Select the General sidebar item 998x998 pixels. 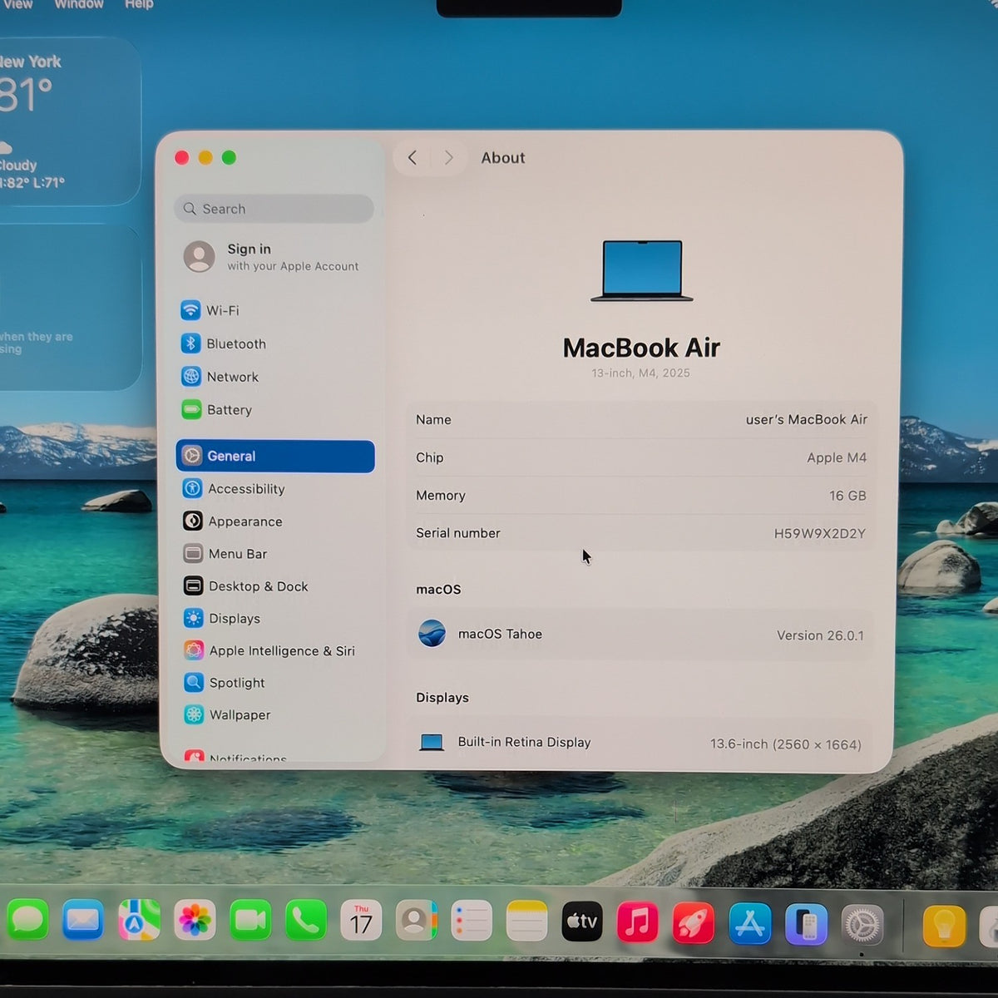275,456
